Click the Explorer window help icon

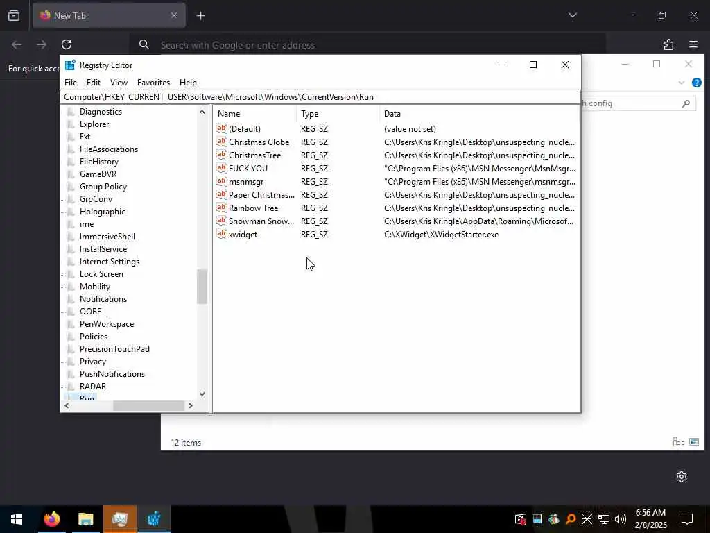(x=697, y=83)
